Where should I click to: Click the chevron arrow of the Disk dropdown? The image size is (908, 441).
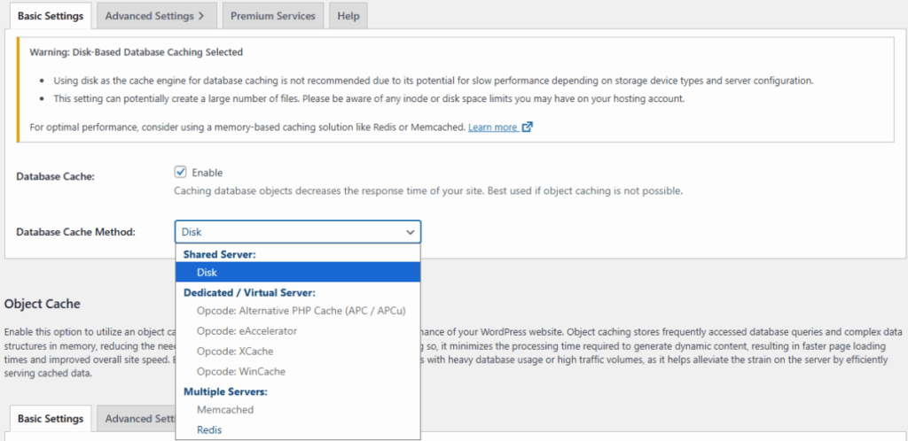pos(410,232)
